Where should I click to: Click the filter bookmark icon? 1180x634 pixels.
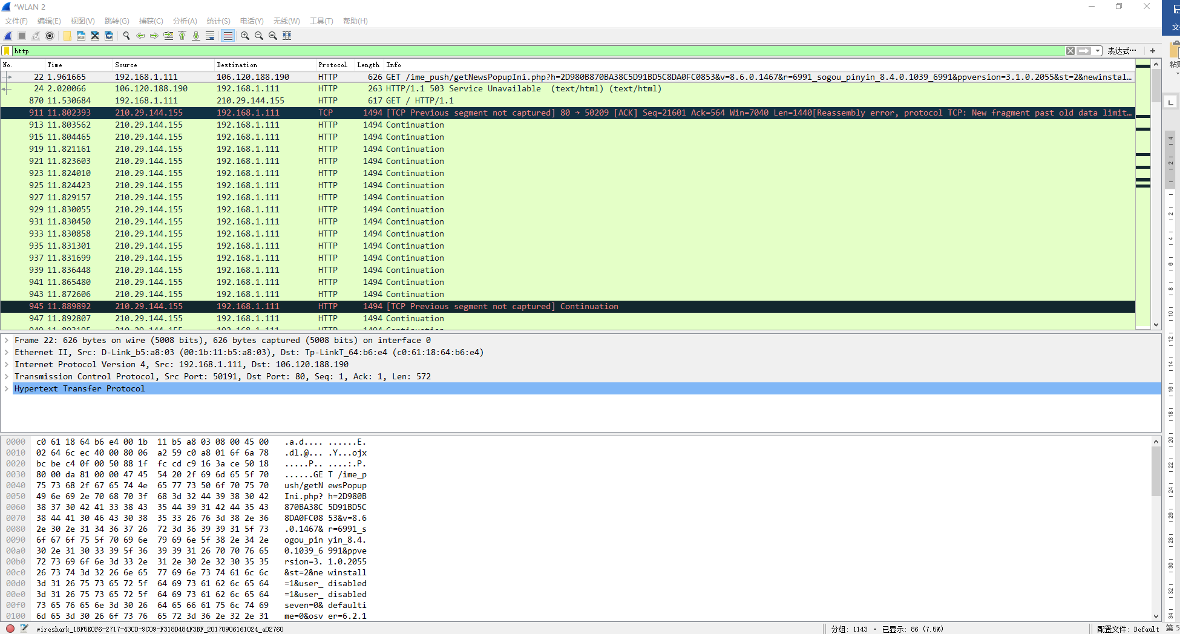pos(6,51)
